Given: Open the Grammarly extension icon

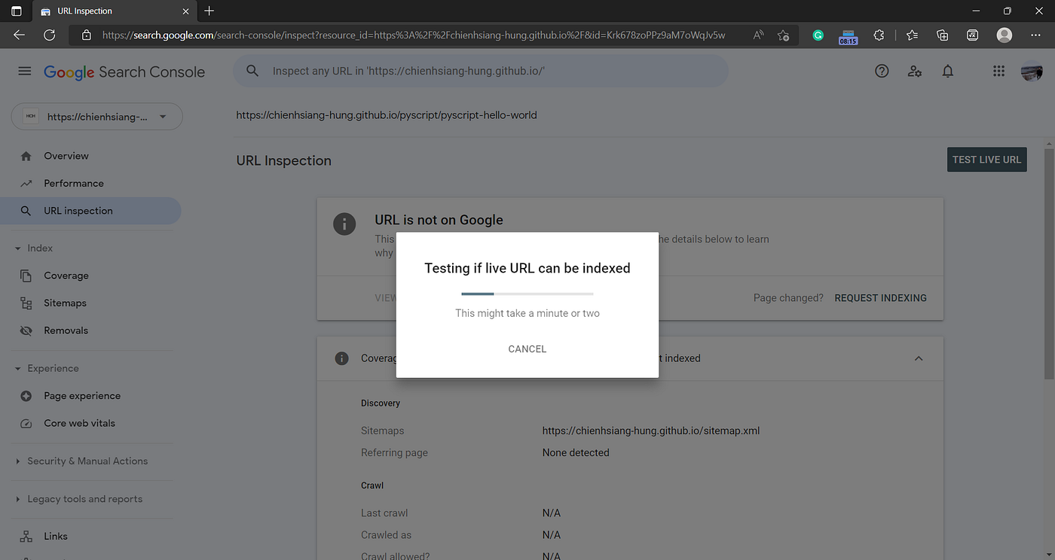Looking at the screenshot, I should click(x=818, y=35).
